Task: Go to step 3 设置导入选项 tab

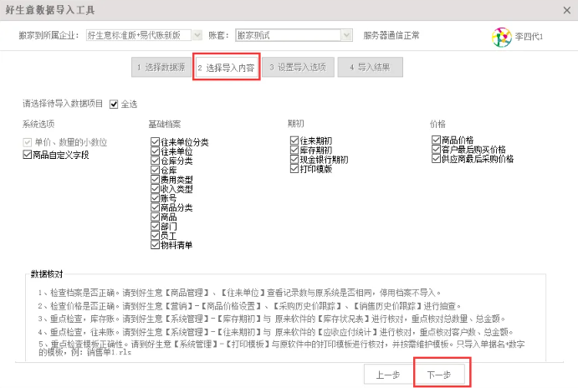Action: click(298, 67)
